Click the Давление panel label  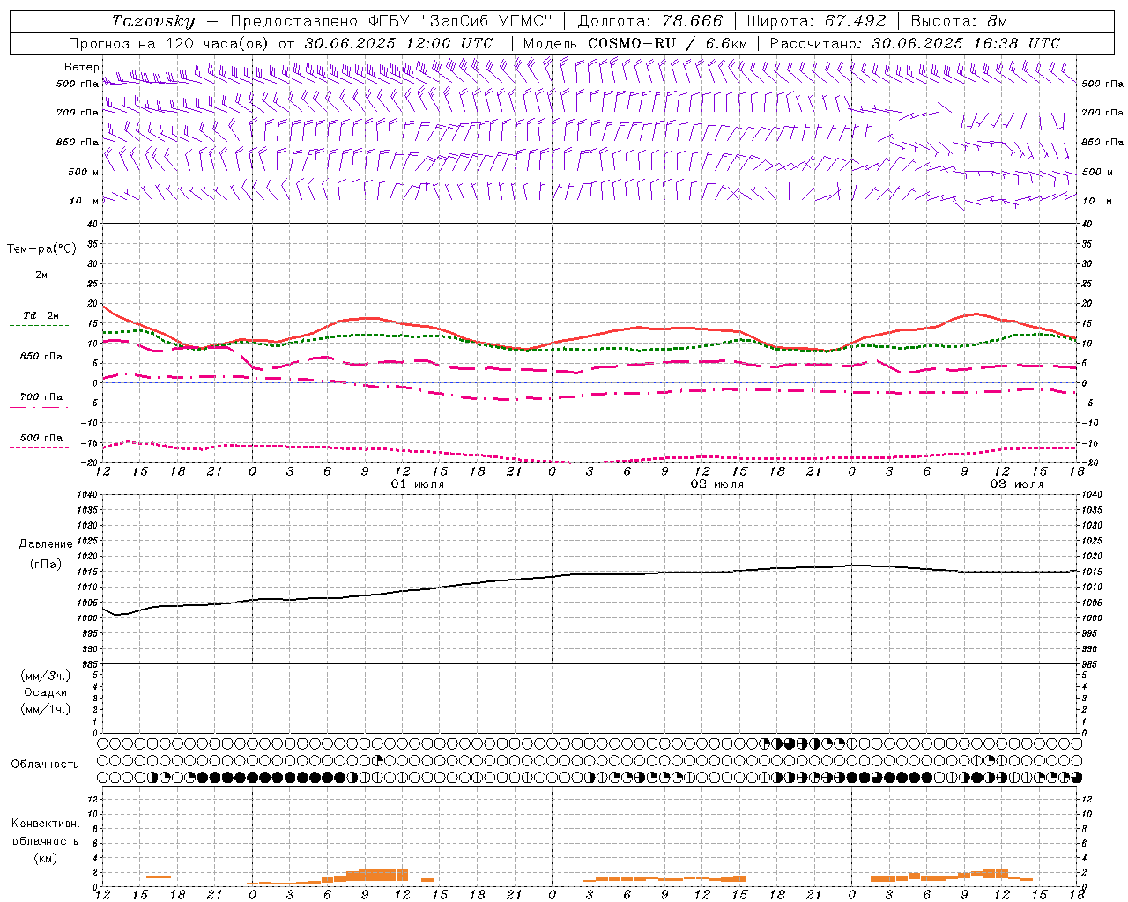46,544
